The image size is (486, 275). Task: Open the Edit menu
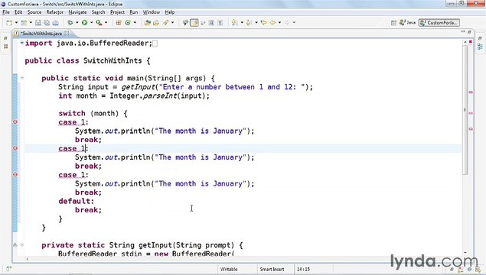[x=18, y=12]
